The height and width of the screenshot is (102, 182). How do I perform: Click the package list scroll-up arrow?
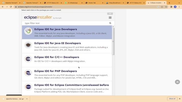(x=113, y=27)
